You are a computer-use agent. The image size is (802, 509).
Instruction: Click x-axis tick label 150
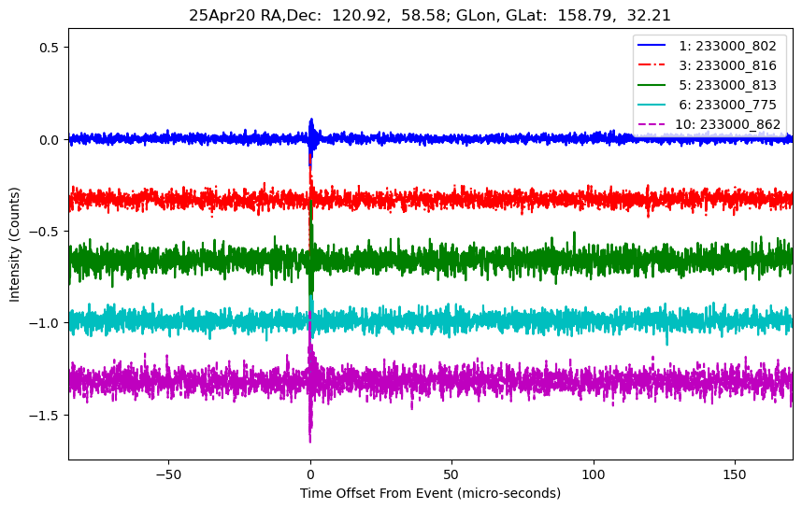point(735,474)
